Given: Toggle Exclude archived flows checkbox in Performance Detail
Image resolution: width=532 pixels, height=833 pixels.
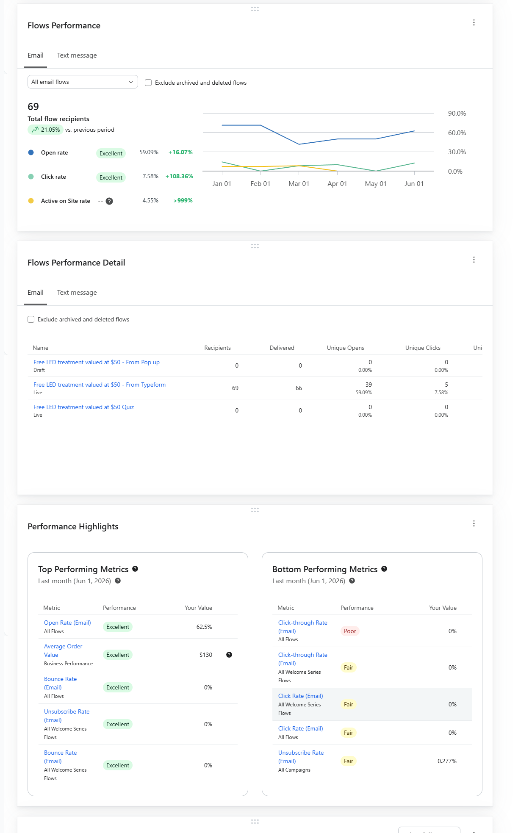Looking at the screenshot, I should coord(31,319).
